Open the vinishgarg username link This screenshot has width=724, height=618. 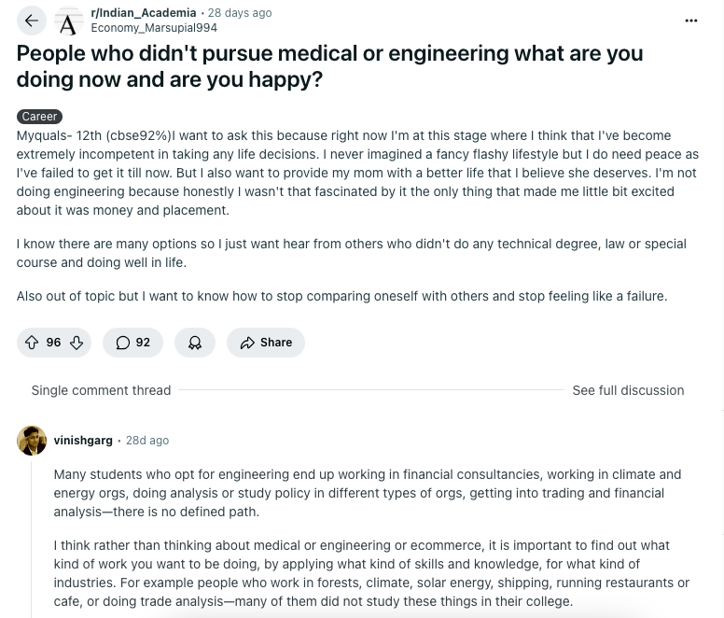pyautogui.click(x=82, y=440)
